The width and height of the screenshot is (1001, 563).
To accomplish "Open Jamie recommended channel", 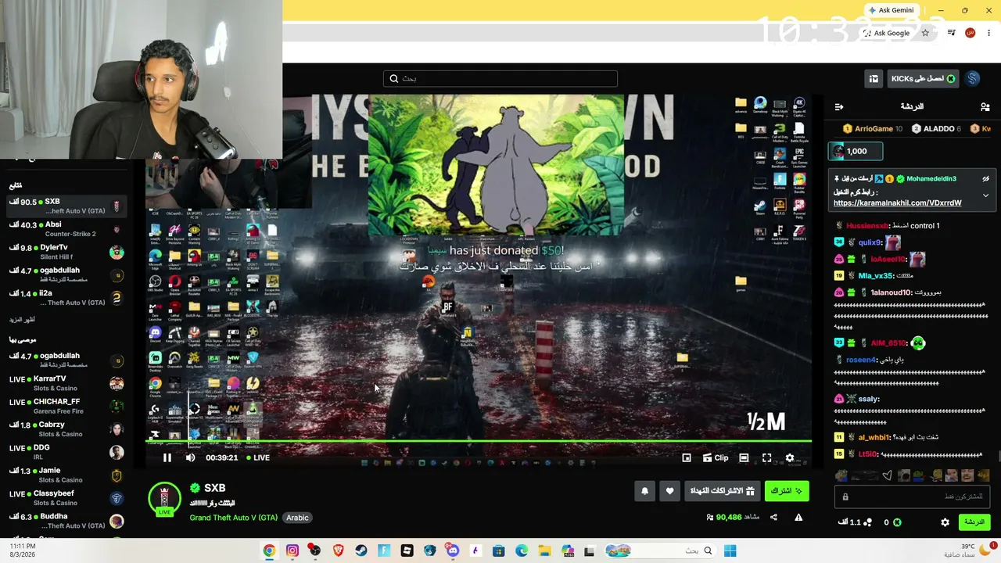I will pyautogui.click(x=66, y=475).
